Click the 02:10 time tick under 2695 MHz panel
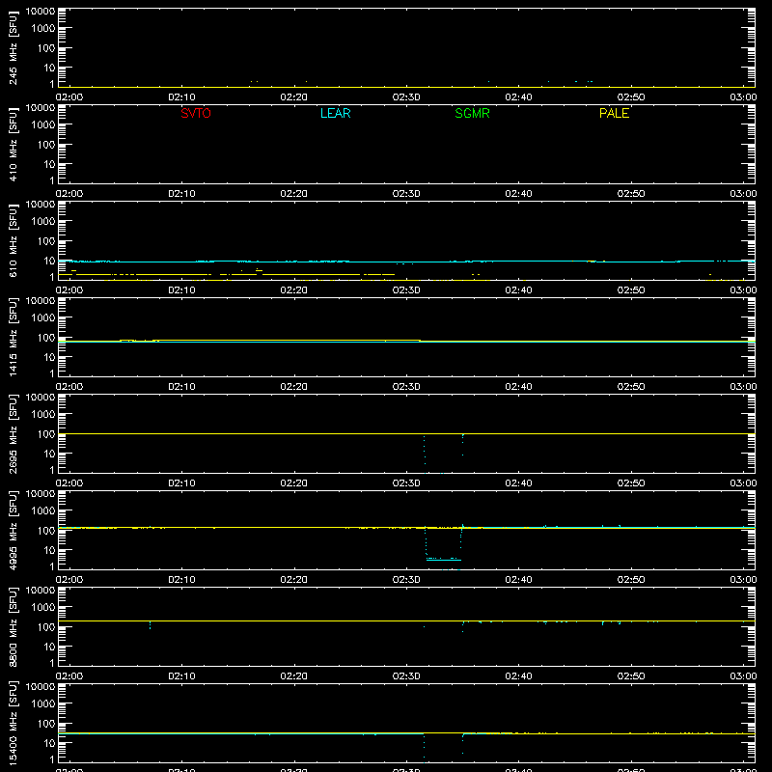The height and width of the screenshot is (772, 772). [181, 483]
